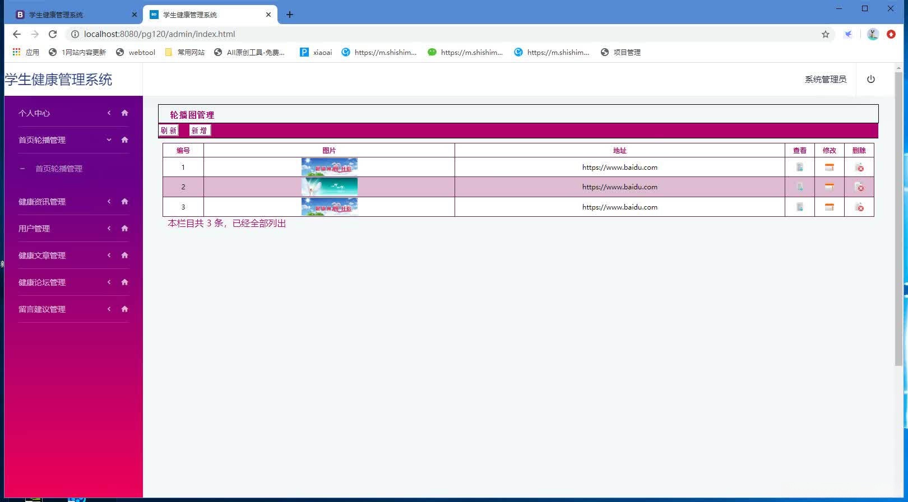Bookmark this page with star icon

tap(826, 34)
